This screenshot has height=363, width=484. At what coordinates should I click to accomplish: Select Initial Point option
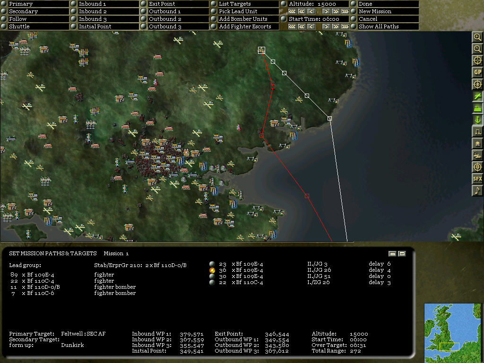[x=104, y=26]
